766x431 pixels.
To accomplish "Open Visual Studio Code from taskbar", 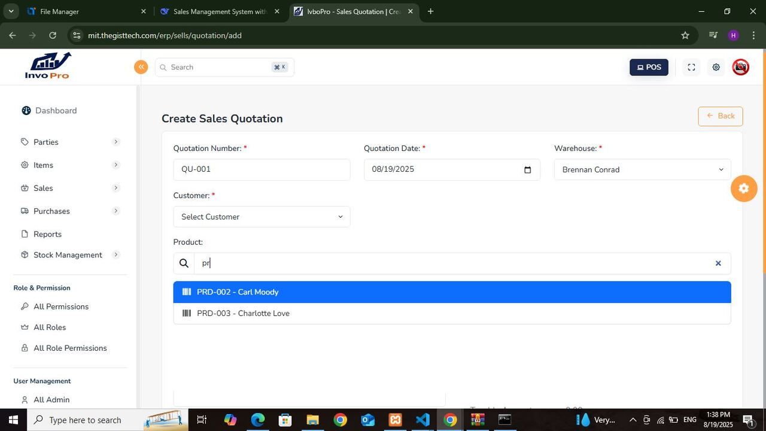I will tap(422, 420).
